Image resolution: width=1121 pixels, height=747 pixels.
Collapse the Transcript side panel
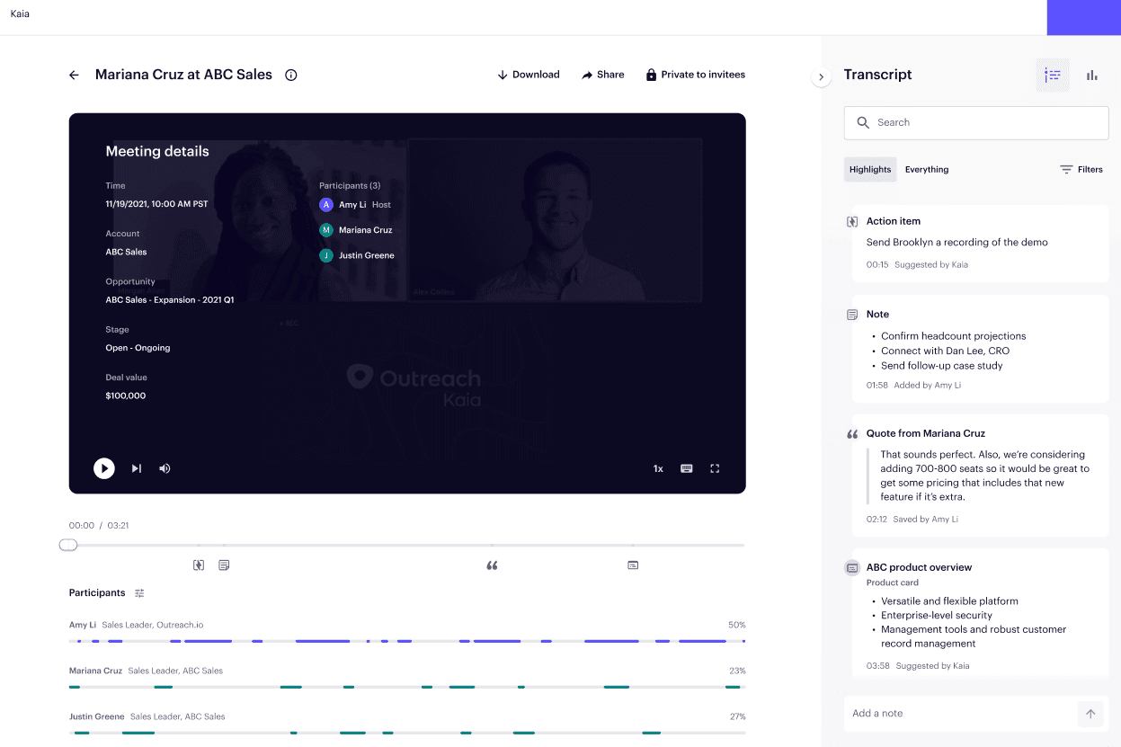click(x=821, y=77)
